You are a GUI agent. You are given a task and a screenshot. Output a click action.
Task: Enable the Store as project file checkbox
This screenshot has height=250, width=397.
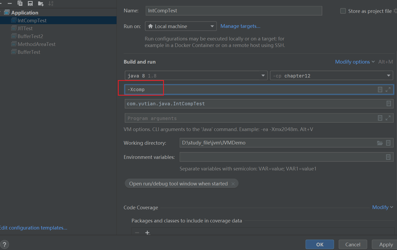[x=343, y=11]
